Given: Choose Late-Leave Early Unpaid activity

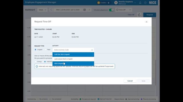Looking at the screenshot, I should click(x=73, y=59).
